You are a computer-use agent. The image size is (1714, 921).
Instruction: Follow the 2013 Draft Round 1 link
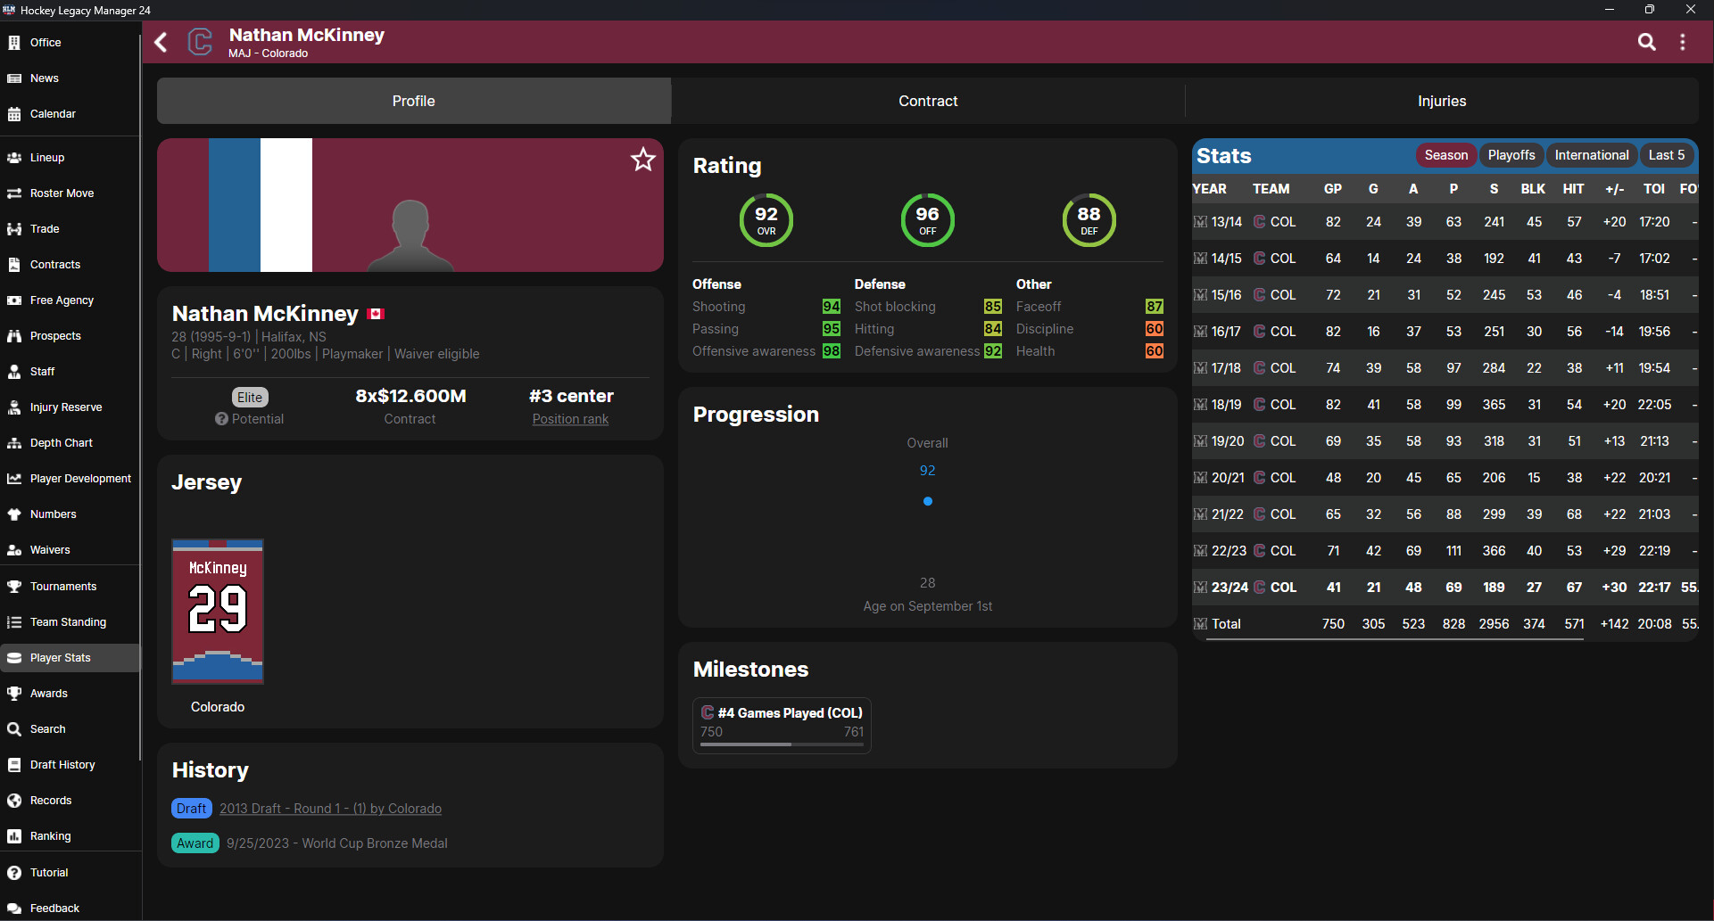pyautogui.click(x=329, y=808)
